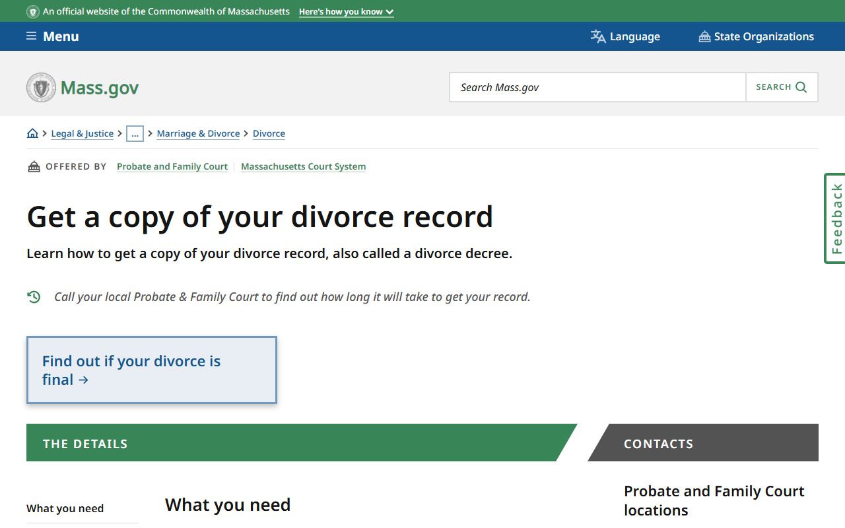Click "Find out if your divorce is final"
The image size is (845, 528).
tap(152, 370)
